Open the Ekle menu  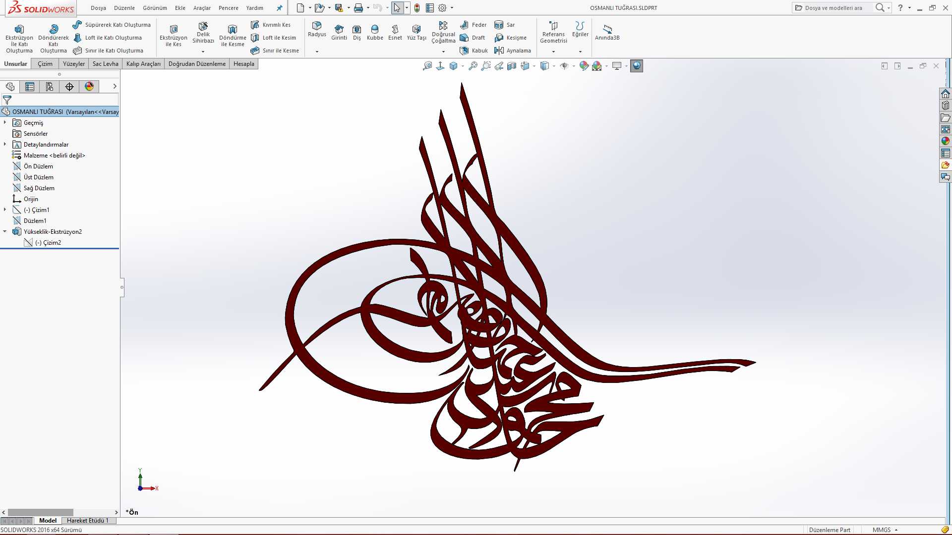point(180,8)
